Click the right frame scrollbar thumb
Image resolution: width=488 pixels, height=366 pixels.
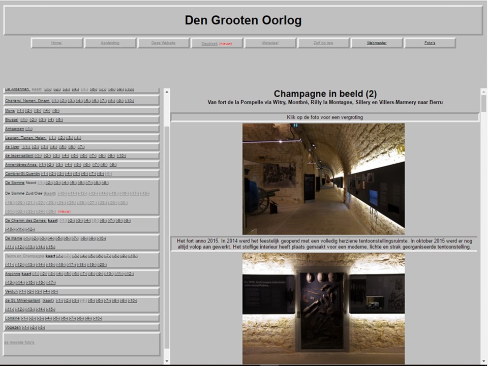483,103
